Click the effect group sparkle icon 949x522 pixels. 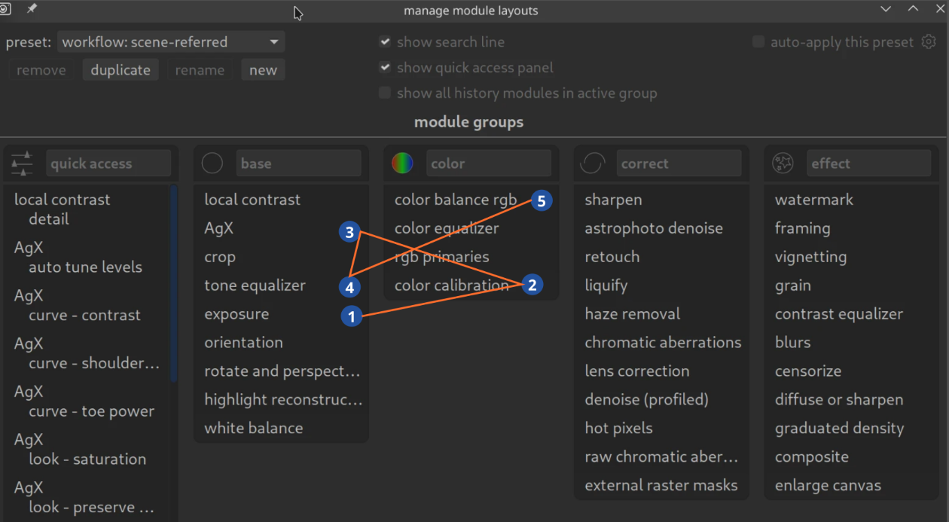(783, 163)
